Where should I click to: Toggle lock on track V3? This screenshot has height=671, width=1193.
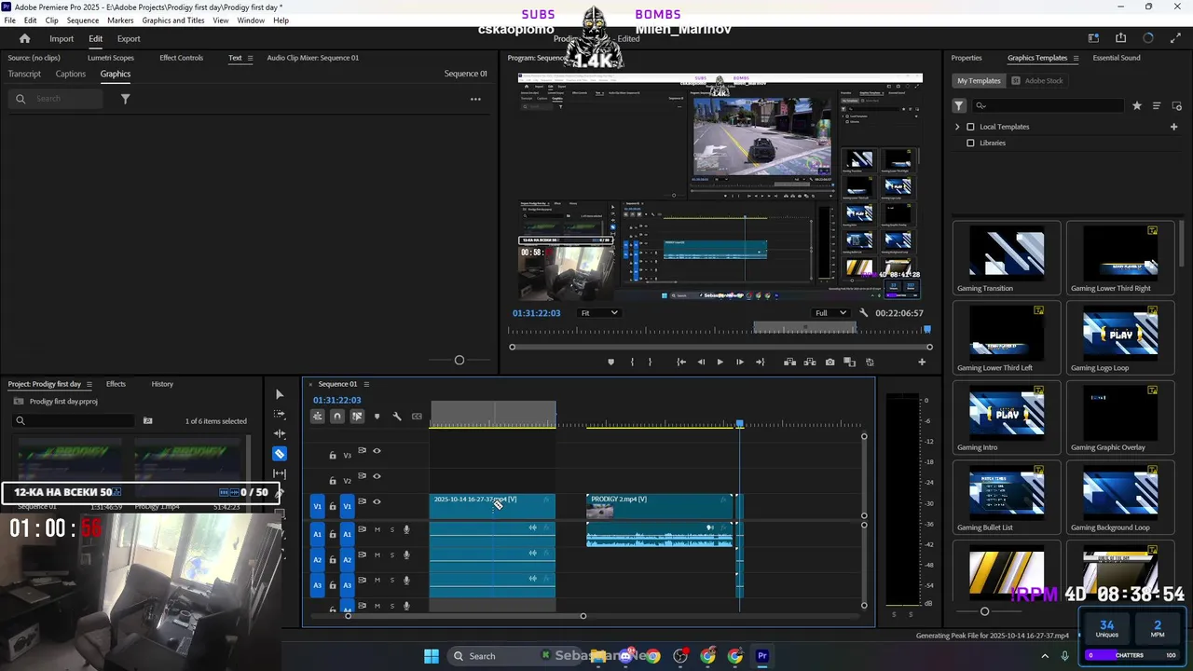333,455
